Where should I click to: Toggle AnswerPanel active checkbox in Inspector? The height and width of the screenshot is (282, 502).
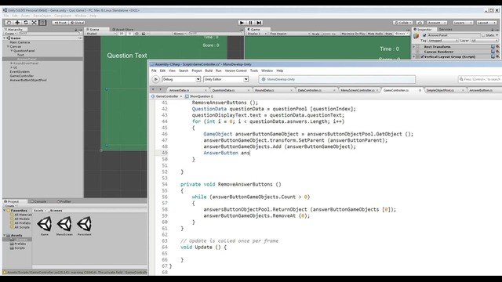click(424, 35)
